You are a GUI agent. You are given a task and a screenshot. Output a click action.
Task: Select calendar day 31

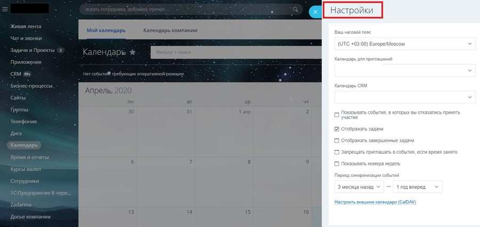pyautogui.click(x=189, y=112)
